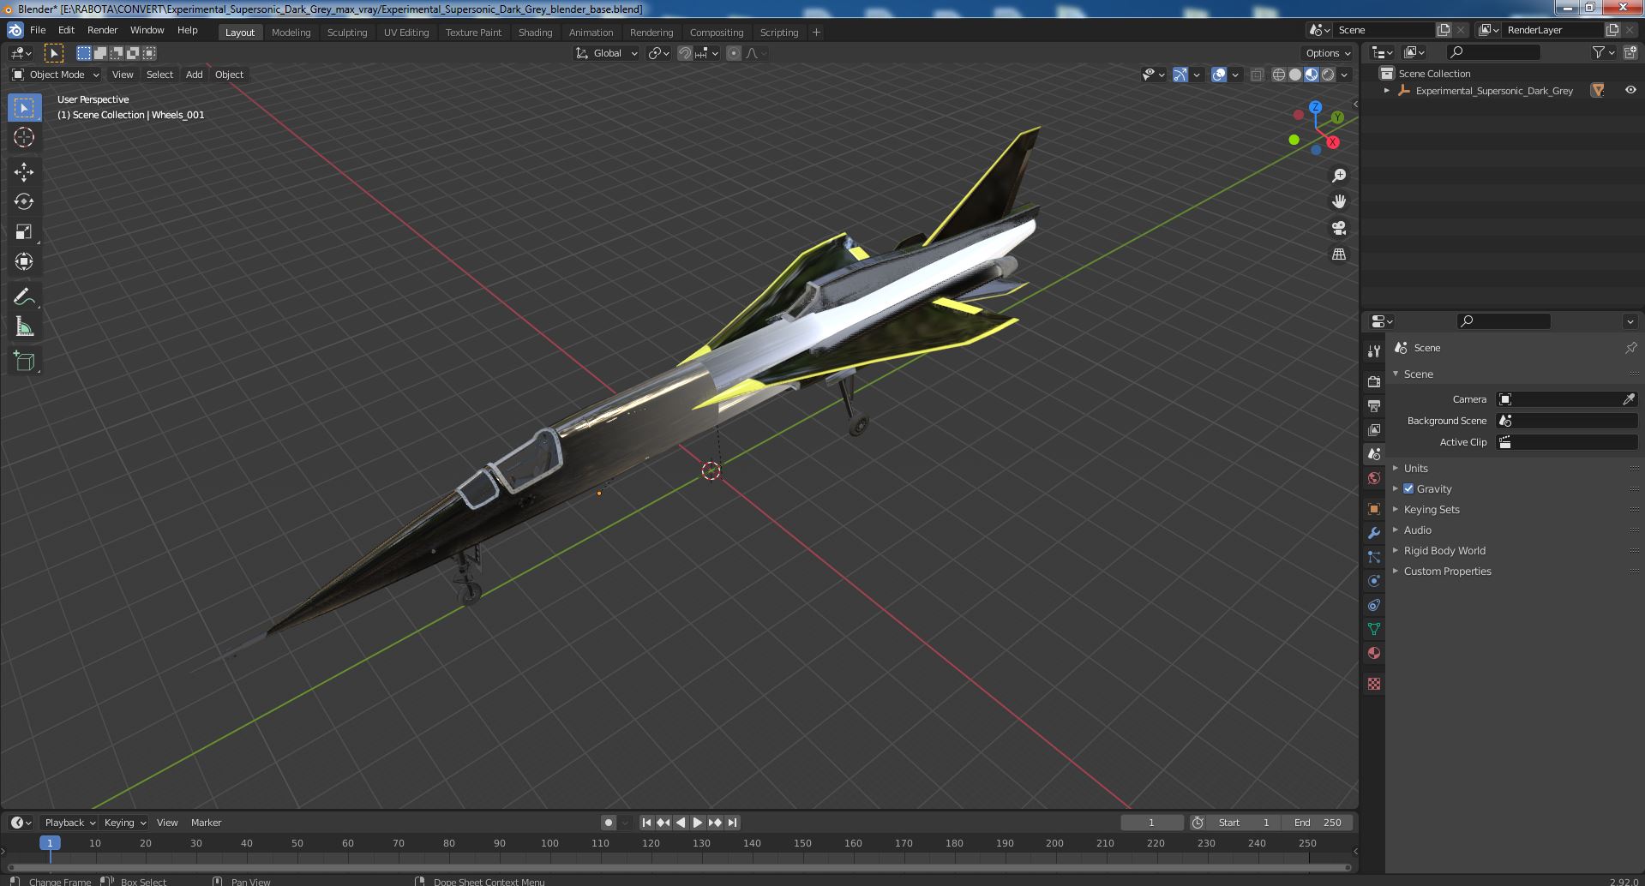Switch to wireframe viewport shading
The height and width of the screenshot is (886, 1645).
point(1279,75)
